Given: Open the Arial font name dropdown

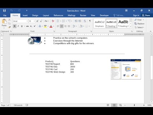Looking at the screenshot, I should [x=27, y=21].
